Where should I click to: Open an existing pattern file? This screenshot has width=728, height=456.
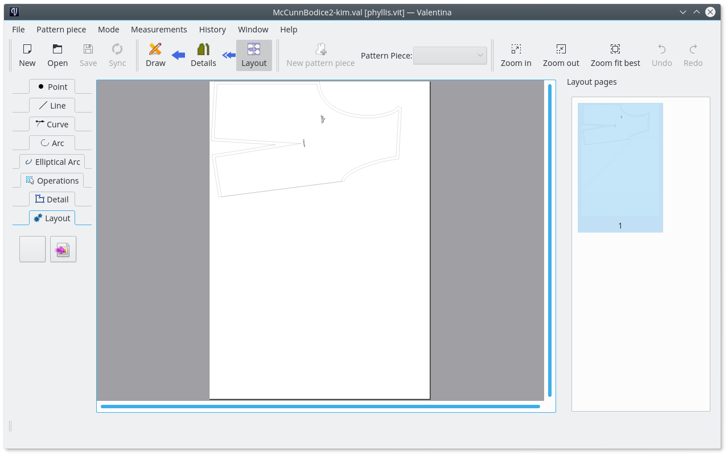click(x=57, y=55)
